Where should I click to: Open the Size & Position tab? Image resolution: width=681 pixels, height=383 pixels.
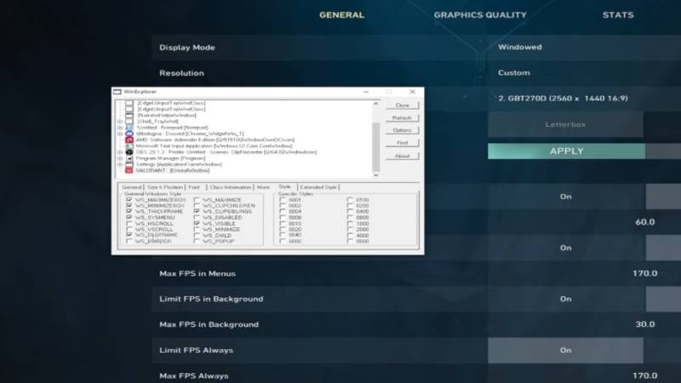[164, 187]
